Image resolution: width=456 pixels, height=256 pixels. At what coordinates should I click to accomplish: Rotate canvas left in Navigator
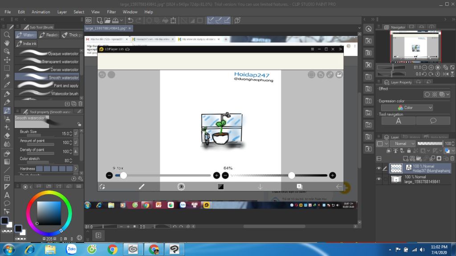424,74
